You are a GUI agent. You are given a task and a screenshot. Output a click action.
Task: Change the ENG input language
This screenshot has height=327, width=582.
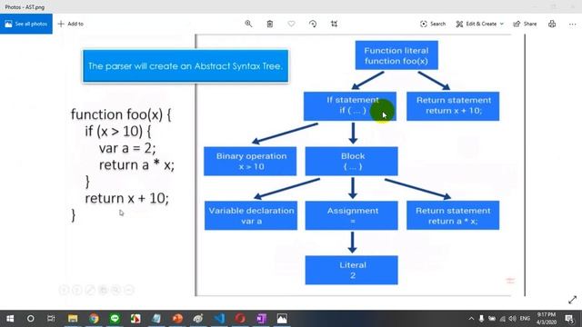(x=525, y=319)
